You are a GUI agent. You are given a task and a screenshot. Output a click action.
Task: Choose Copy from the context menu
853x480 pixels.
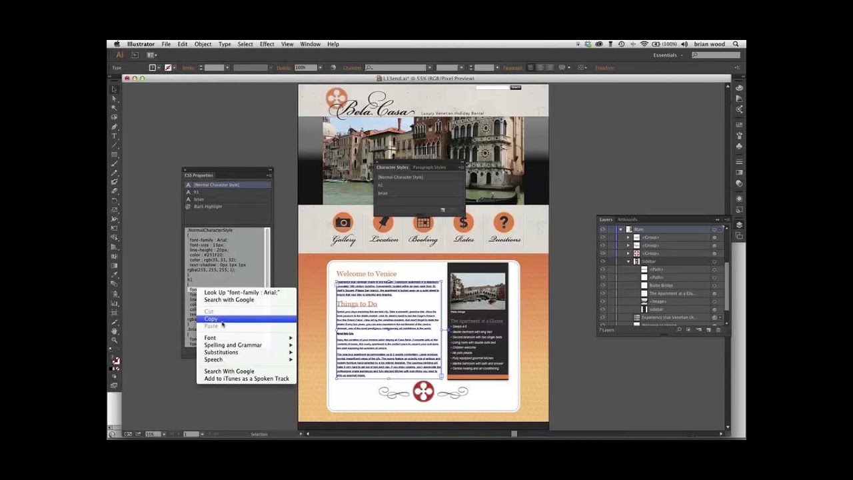pyautogui.click(x=211, y=319)
